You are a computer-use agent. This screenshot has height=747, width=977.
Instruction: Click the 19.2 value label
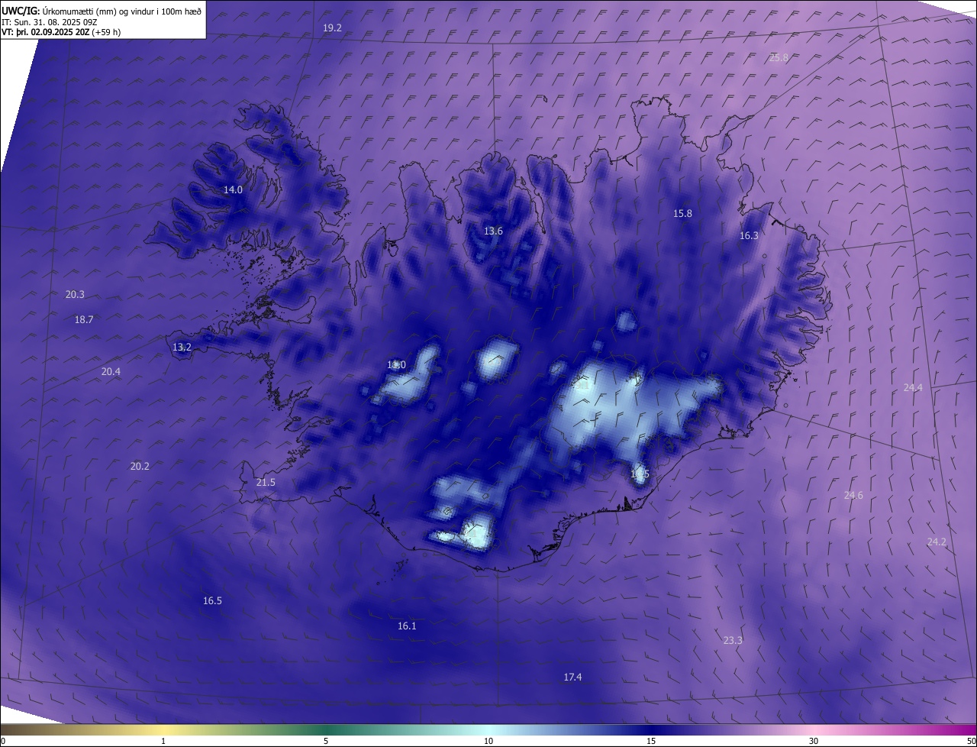[332, 27]
